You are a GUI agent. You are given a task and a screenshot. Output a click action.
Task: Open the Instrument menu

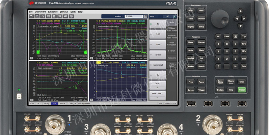coord(40,12)
